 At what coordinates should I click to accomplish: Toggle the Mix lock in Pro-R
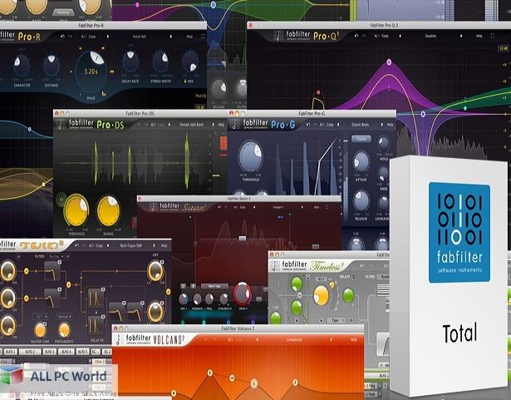point(185,81)
